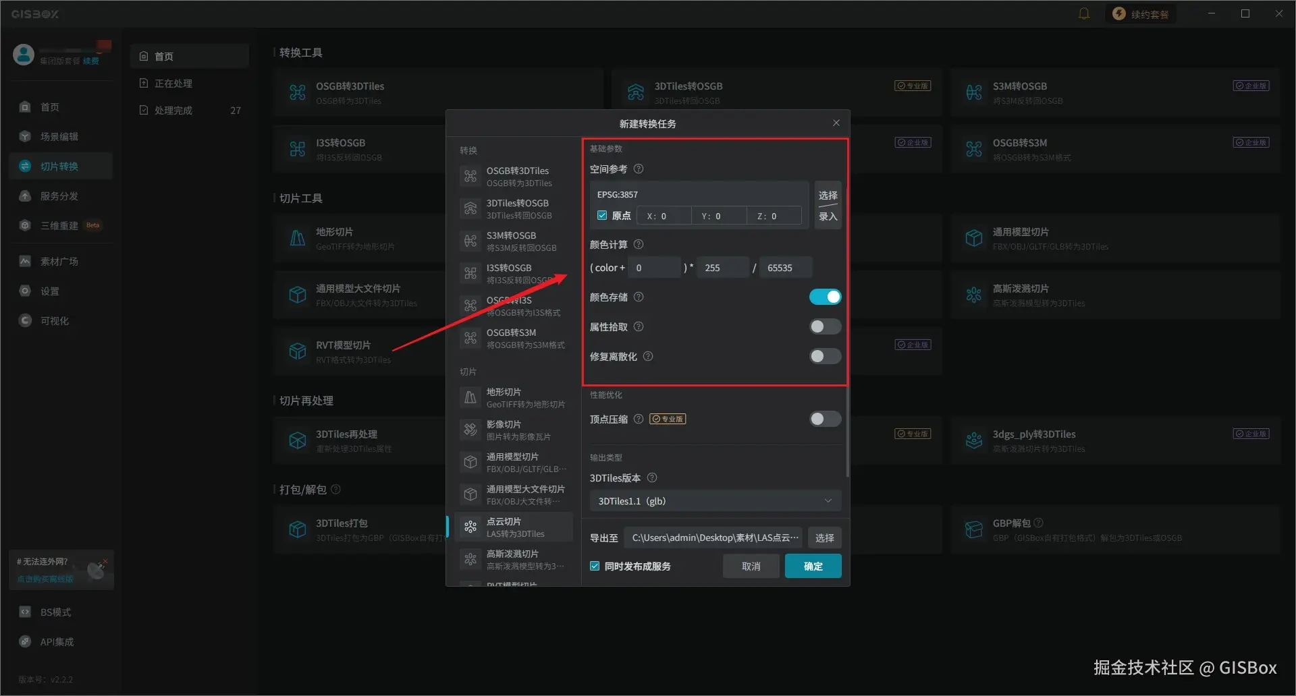The width and height of the screenshot is (1296, 696).
Task: Switch to the 处理完成 tab
Action: 189,110
